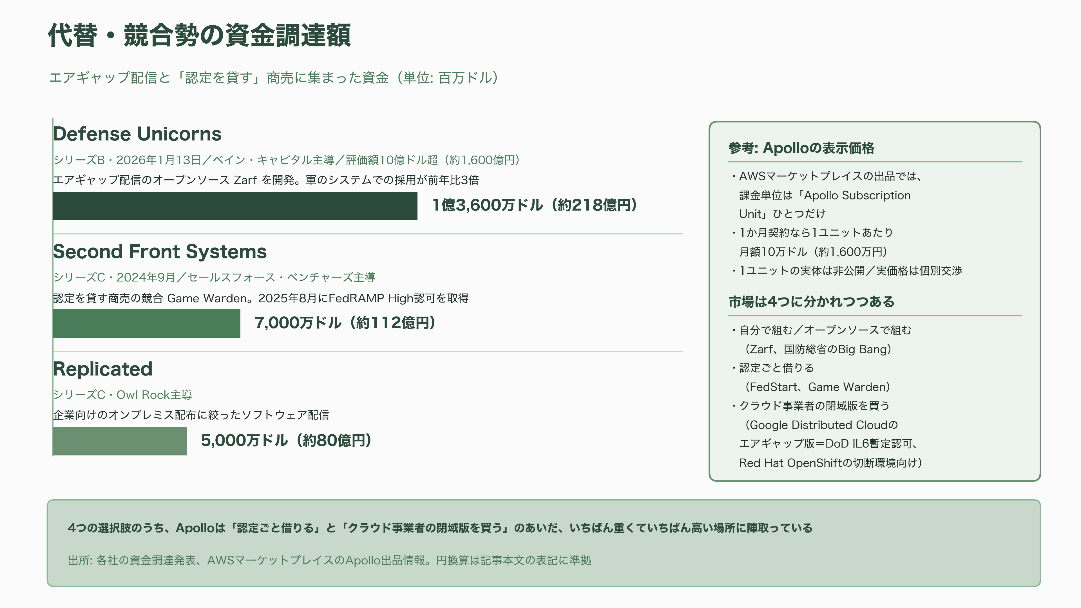
Task: Click the 企業向けのオンプレミス配布 description line
Action: (x=191, y=415)
